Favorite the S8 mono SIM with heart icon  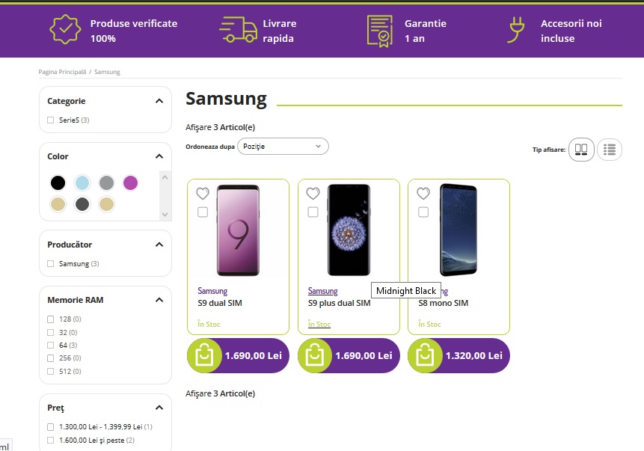click(x=423, y=193)
